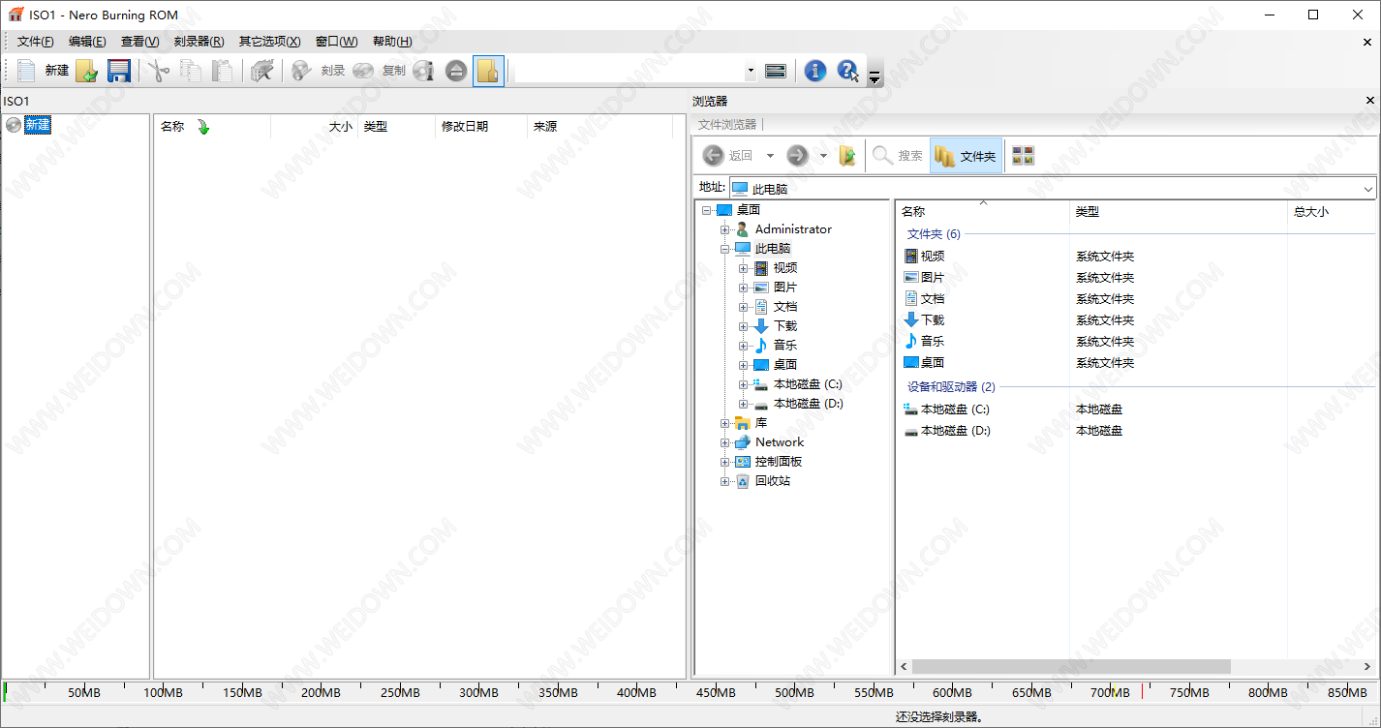Click the help question mark icon
This screenshot has height=728, width=1381.
(847, 71)
